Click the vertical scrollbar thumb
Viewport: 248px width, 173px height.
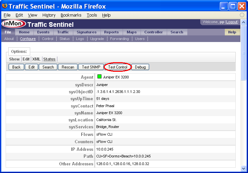tap(244, 53)
